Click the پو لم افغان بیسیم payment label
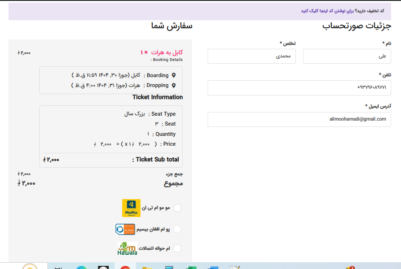Image resolution: width=401 pixels, height=269 pixels. [153, 229]
